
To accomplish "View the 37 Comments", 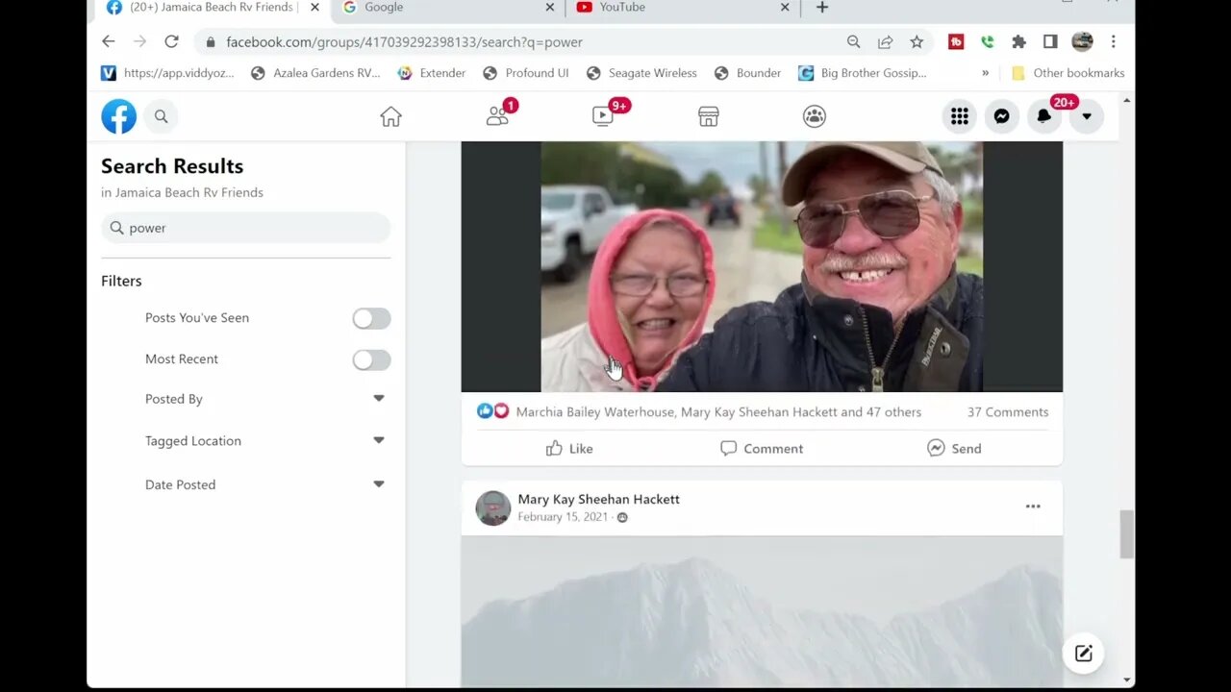I will (x=1008, y=412).
